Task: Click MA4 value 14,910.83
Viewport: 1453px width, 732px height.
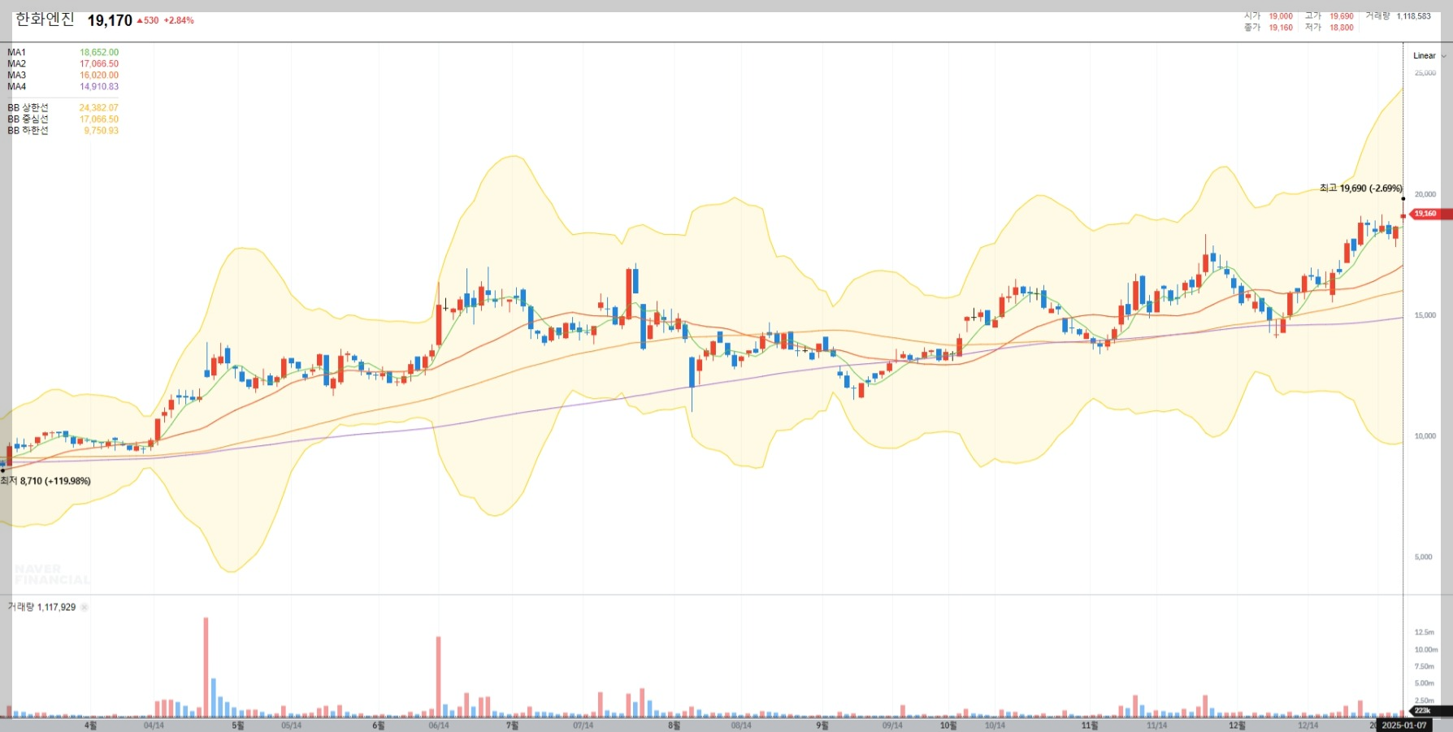Action: click(99, 86)
